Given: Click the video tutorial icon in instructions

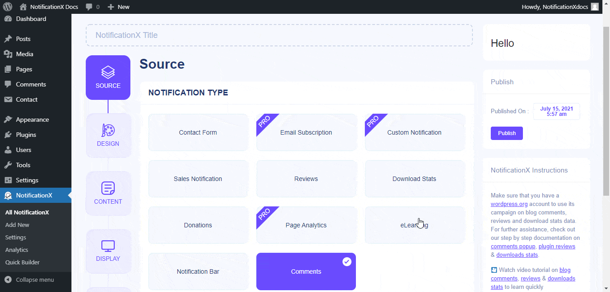Looking at the screenshot, I should coord(494,270).
